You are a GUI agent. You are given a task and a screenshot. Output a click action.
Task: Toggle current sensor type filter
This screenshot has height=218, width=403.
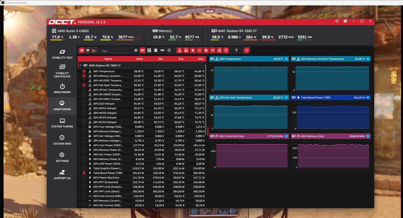[x=199, y=51]
